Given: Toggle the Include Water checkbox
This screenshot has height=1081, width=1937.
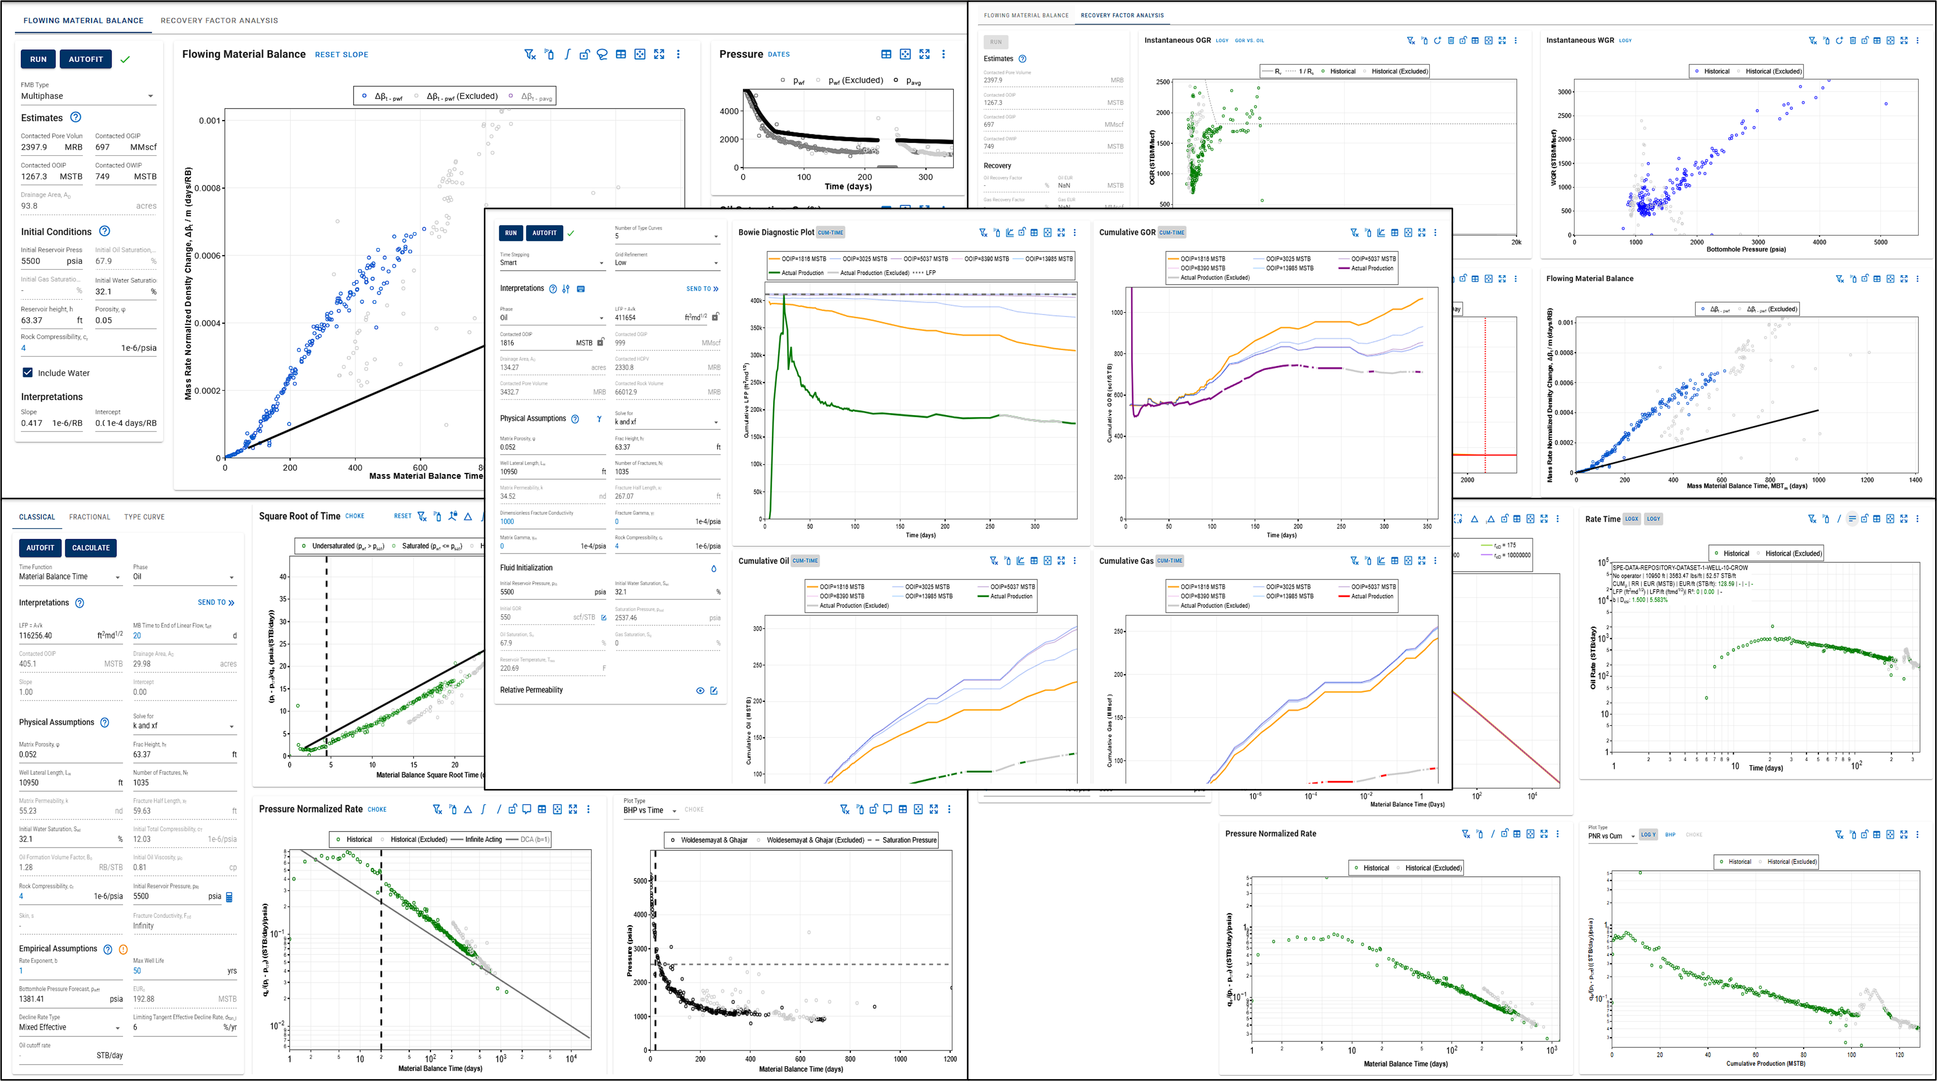Looking at the screenshot, I should click(x=28, y=373).
